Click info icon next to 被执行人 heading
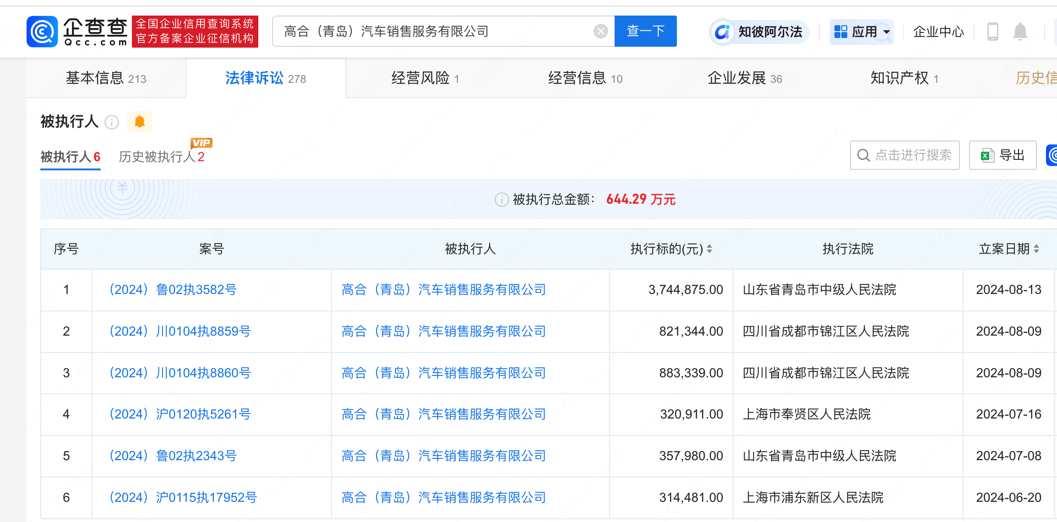Image resolution: width=1057 pixels, height=522 pixels. coord(112,122)
